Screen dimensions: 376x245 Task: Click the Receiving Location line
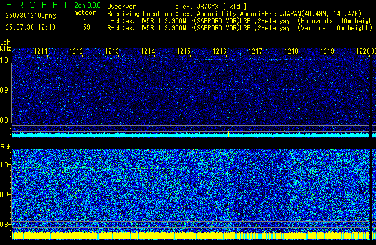click(234, 14)
